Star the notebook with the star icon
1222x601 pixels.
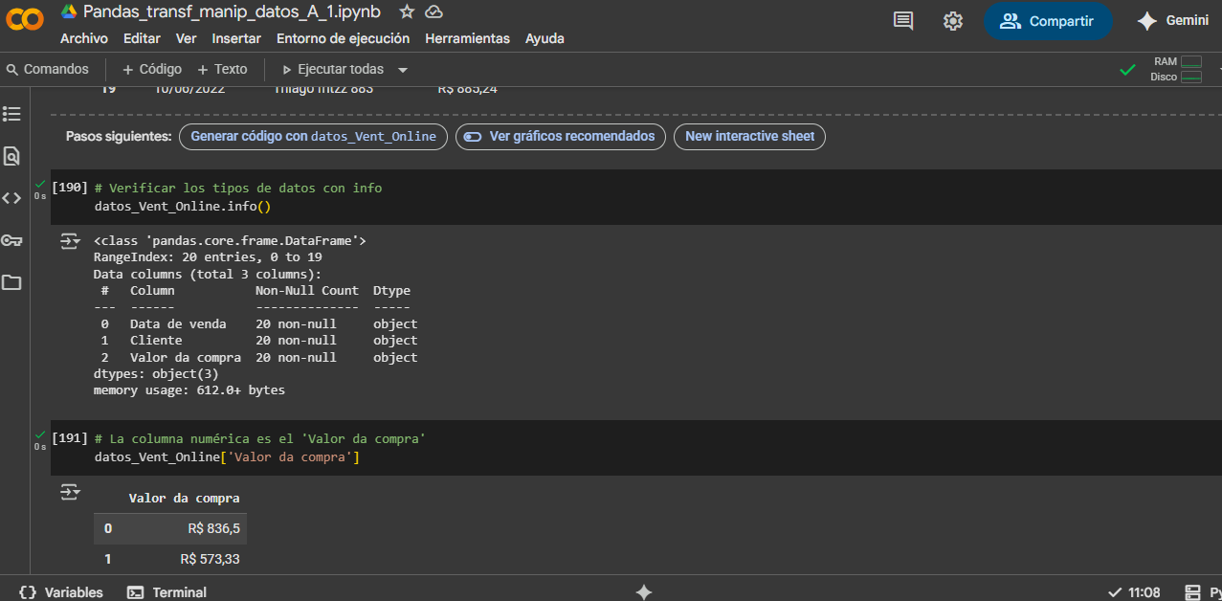[407, 11]
